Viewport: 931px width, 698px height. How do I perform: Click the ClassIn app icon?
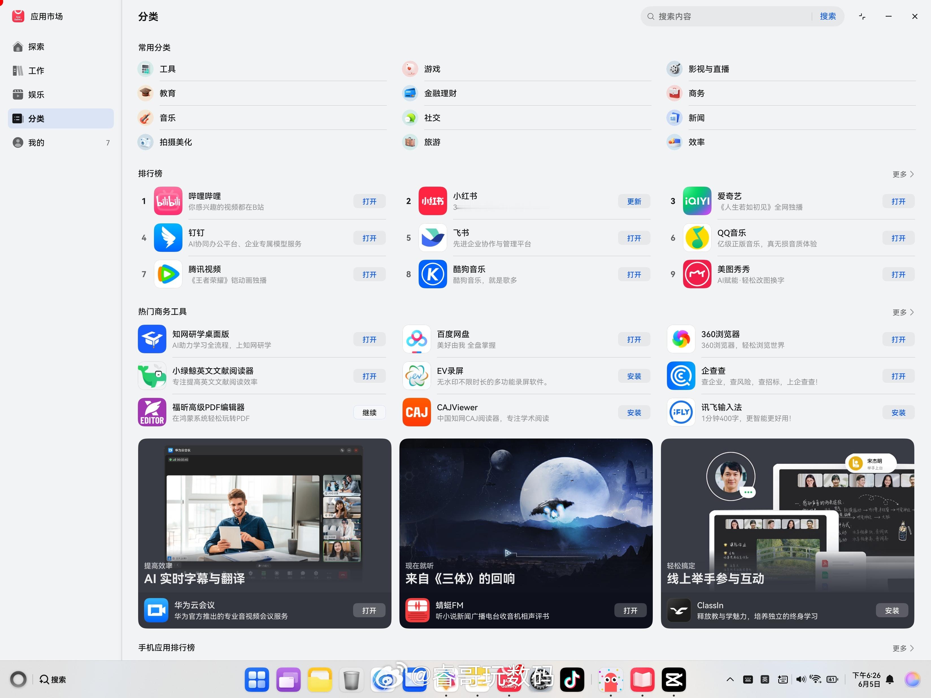(678, 610)
